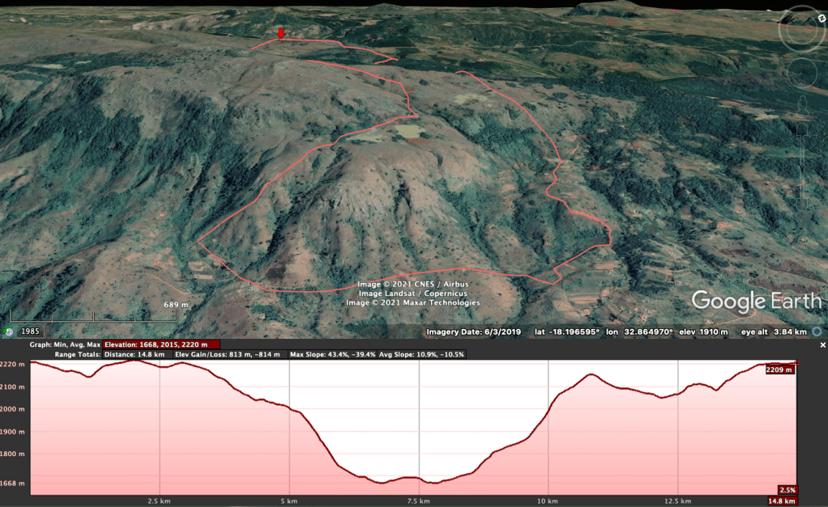
Task: Click the Street View pegman icon
Action: (801, 106)
